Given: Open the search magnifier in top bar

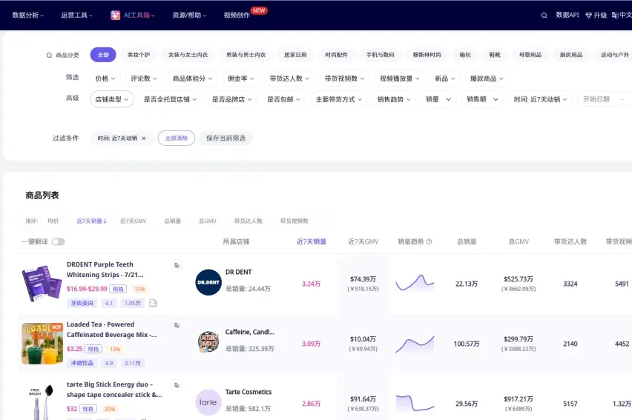Looking at the screenshot, I should coord(544,16).
